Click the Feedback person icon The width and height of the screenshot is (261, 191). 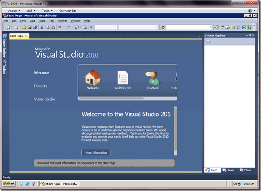(x=153, y=78)
